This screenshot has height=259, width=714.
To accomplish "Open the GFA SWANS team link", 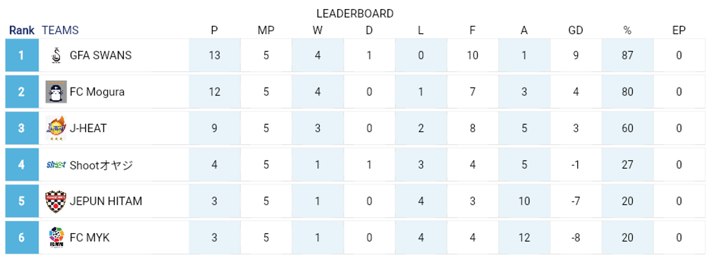I will tap(101, 55).
